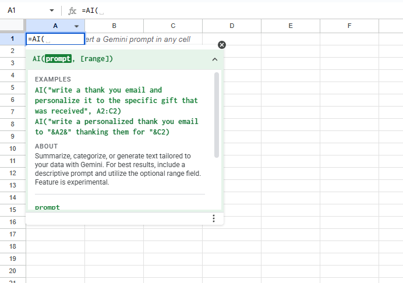Open the three-dot options in help popup
The height and width of the screenshot is (283, 403).
tap(214, 218)
